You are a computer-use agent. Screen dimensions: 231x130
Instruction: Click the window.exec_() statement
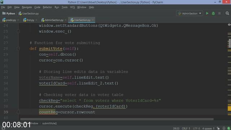coord(55,31)
